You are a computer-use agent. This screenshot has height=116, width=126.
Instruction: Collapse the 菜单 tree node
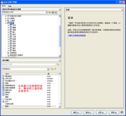click(6, 23)
